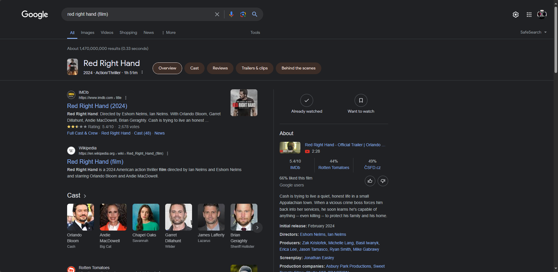Open Asbury Park Productions link
This screenshot has height=272, width=558.
(x=348, y=266)
